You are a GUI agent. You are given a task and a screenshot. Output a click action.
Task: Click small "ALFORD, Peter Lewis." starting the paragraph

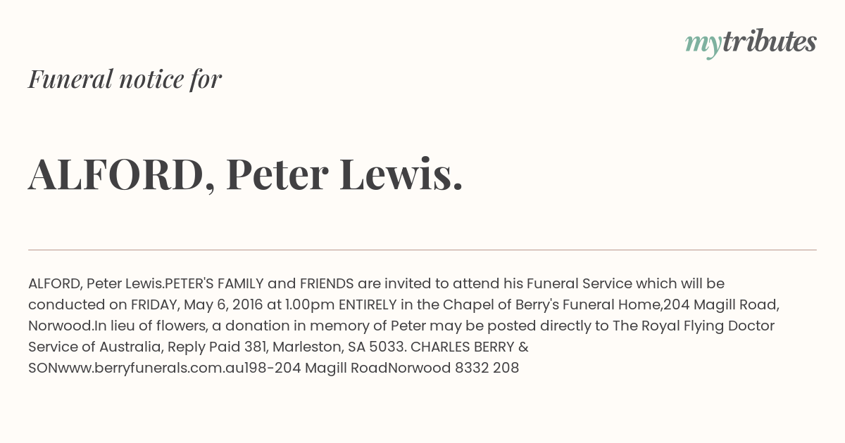click(x=96, y=284)
